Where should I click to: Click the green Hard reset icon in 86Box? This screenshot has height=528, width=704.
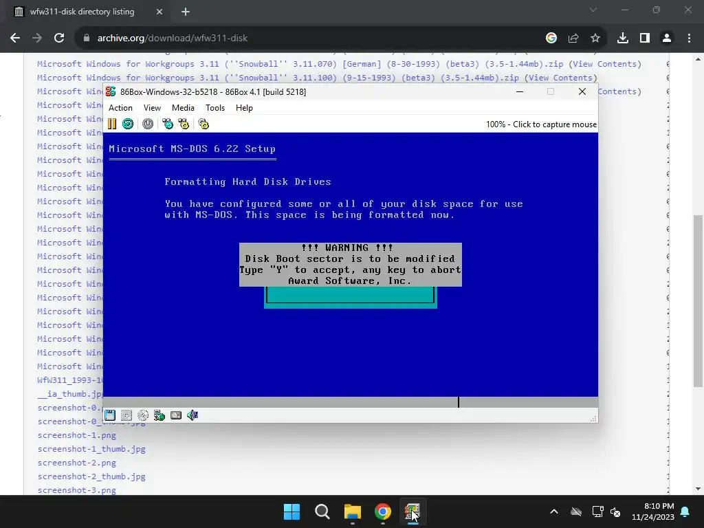(128, 124)
